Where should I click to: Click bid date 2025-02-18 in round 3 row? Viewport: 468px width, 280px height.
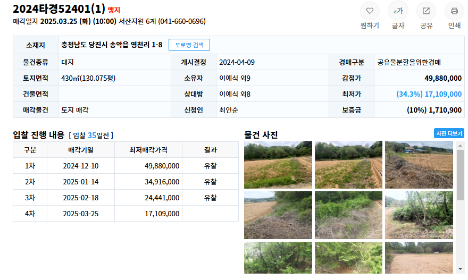point(81,198)
